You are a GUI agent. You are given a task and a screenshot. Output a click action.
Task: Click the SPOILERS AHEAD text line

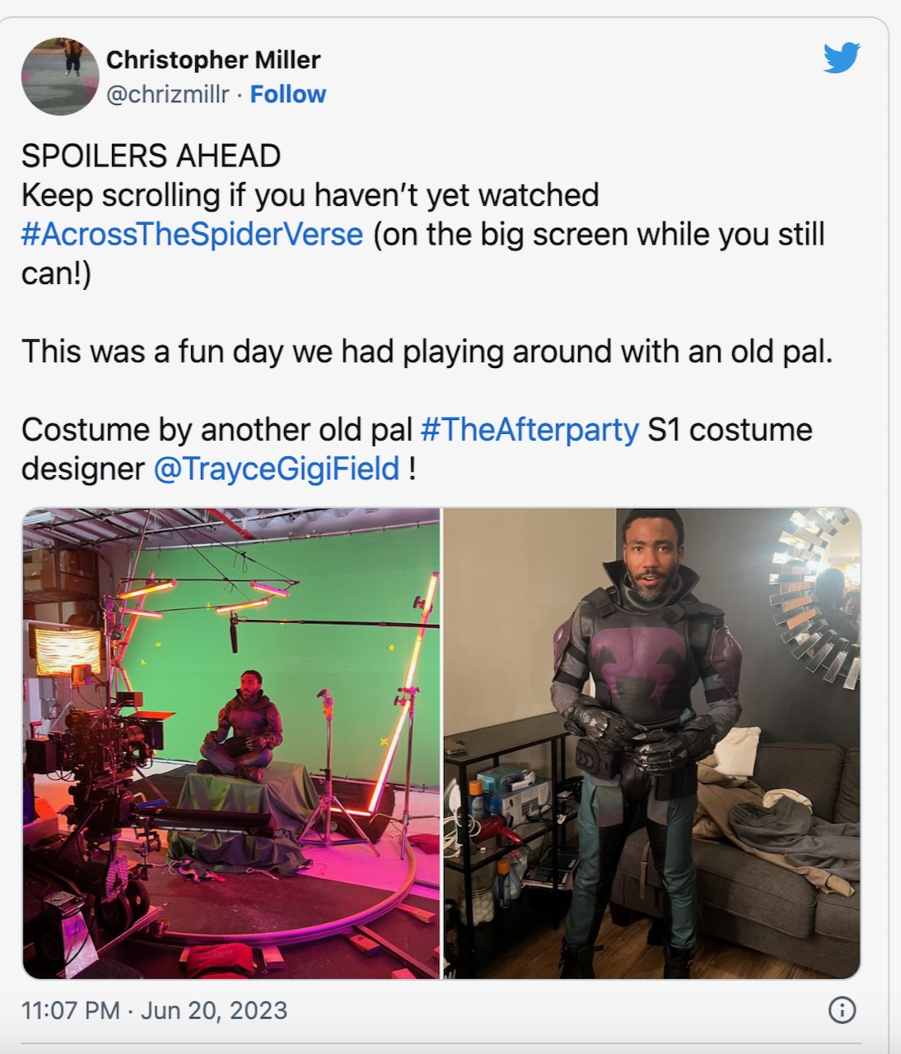[151, 156]
